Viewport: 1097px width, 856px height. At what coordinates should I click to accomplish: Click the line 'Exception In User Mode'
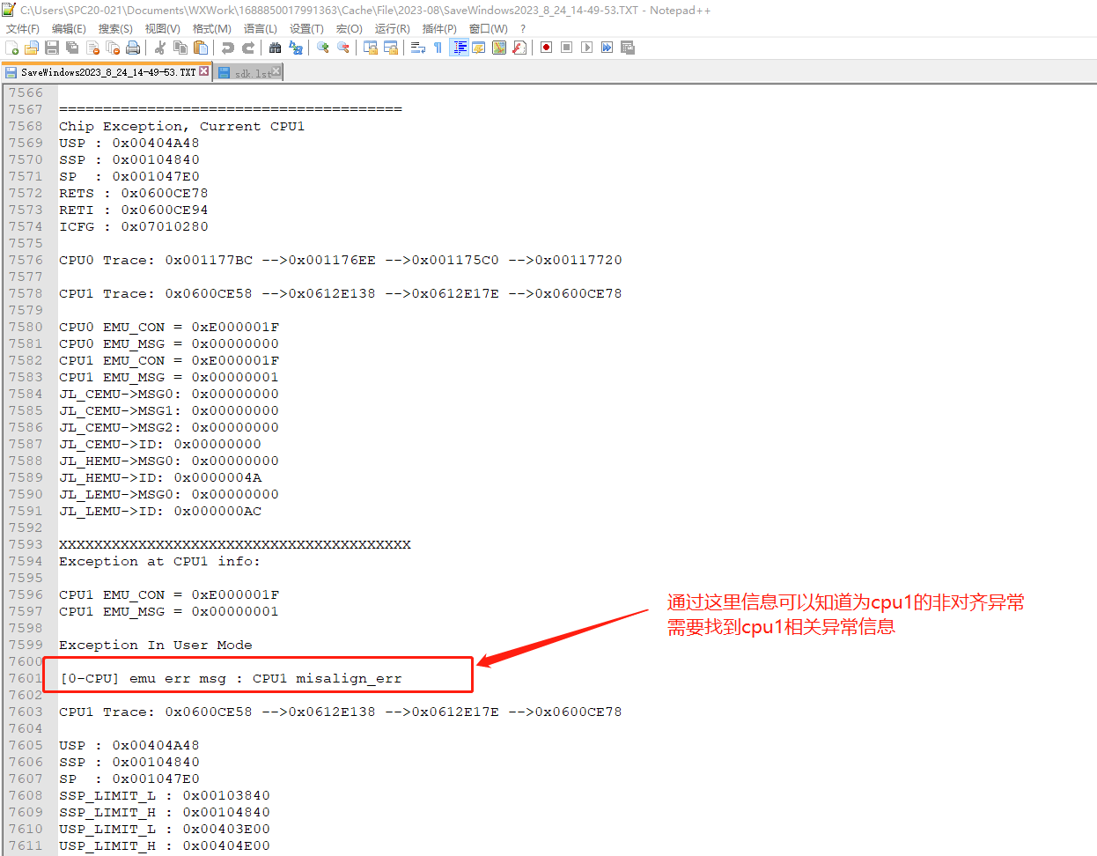tap(156, 645)
